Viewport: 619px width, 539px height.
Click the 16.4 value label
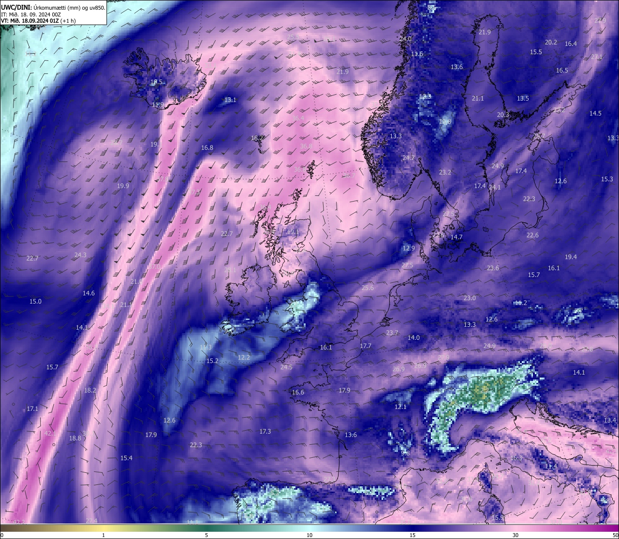[x=571, y=44]
